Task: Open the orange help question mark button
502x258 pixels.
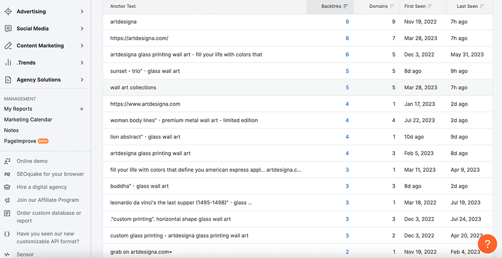Action: pyautogui.click(x=487, y=244)
